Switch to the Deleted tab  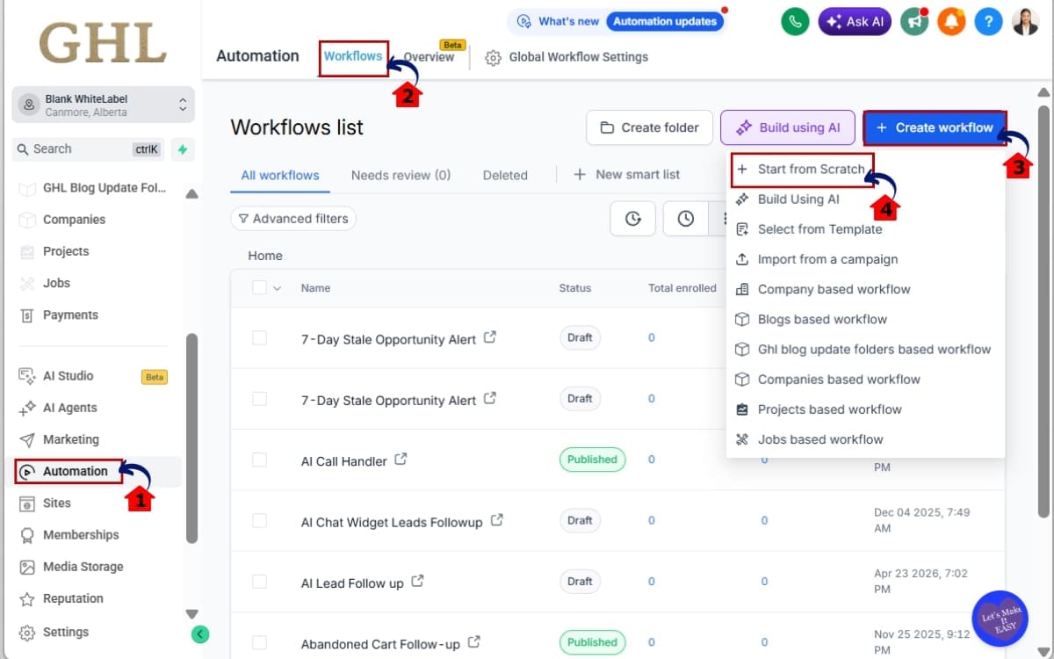coord(505,175)
